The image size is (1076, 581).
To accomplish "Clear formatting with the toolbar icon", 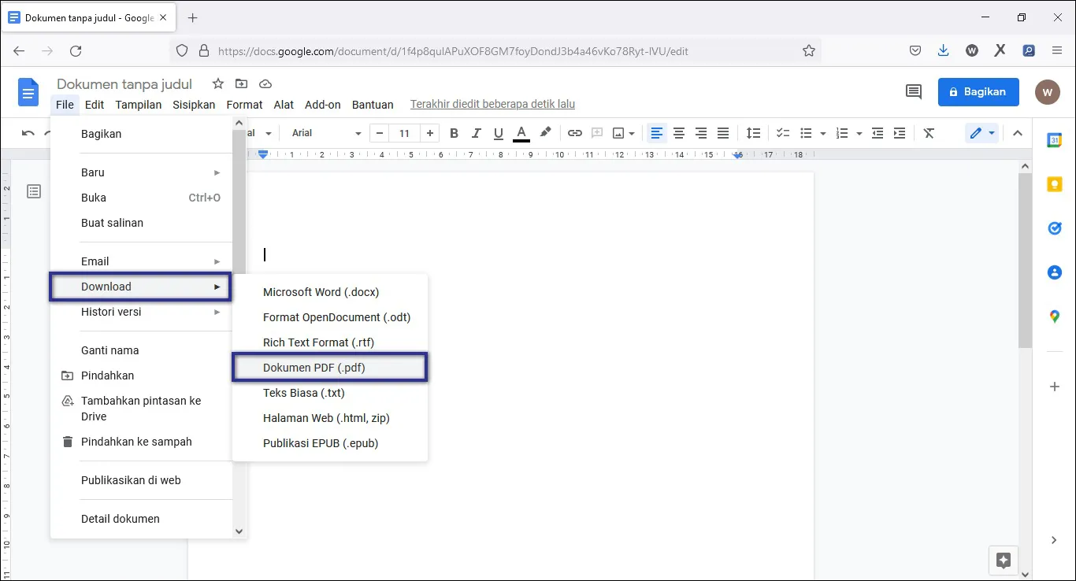I will (929, 132).
